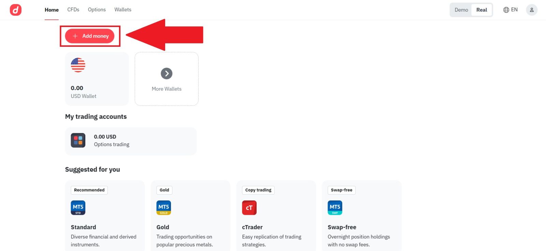Go to the Wallets tab
546x251 pixels.
[x=123, y=10]
